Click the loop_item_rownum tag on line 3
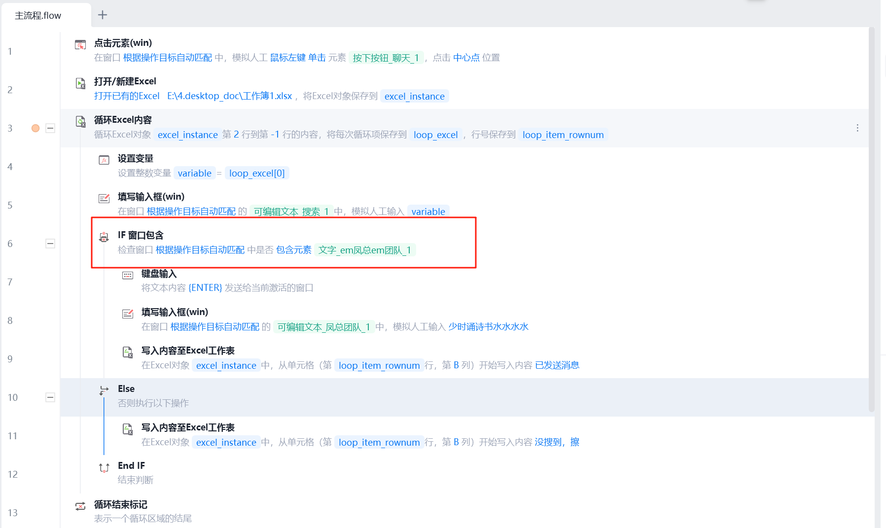Screen dimensions: 886x528 coord(563,135)
